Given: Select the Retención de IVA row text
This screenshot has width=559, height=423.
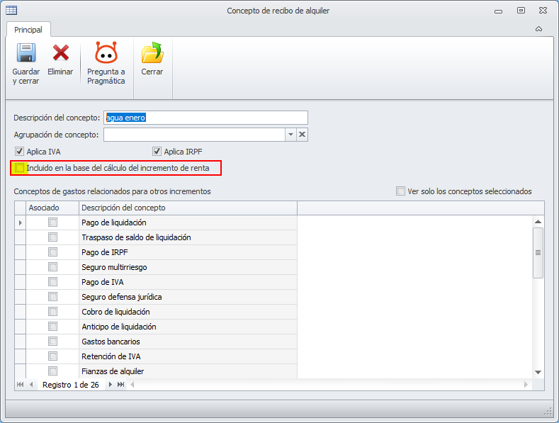Looking at the screenshot, I should (x=111, y=356).
